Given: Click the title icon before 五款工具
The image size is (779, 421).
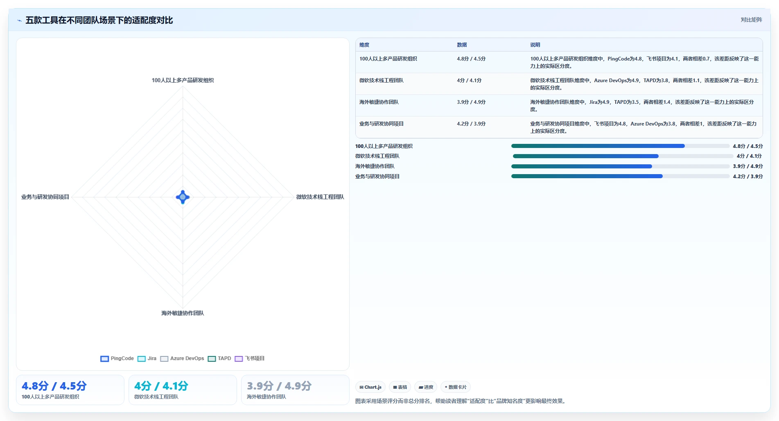Looking at the screenshot, I should (x=19, y=20).
